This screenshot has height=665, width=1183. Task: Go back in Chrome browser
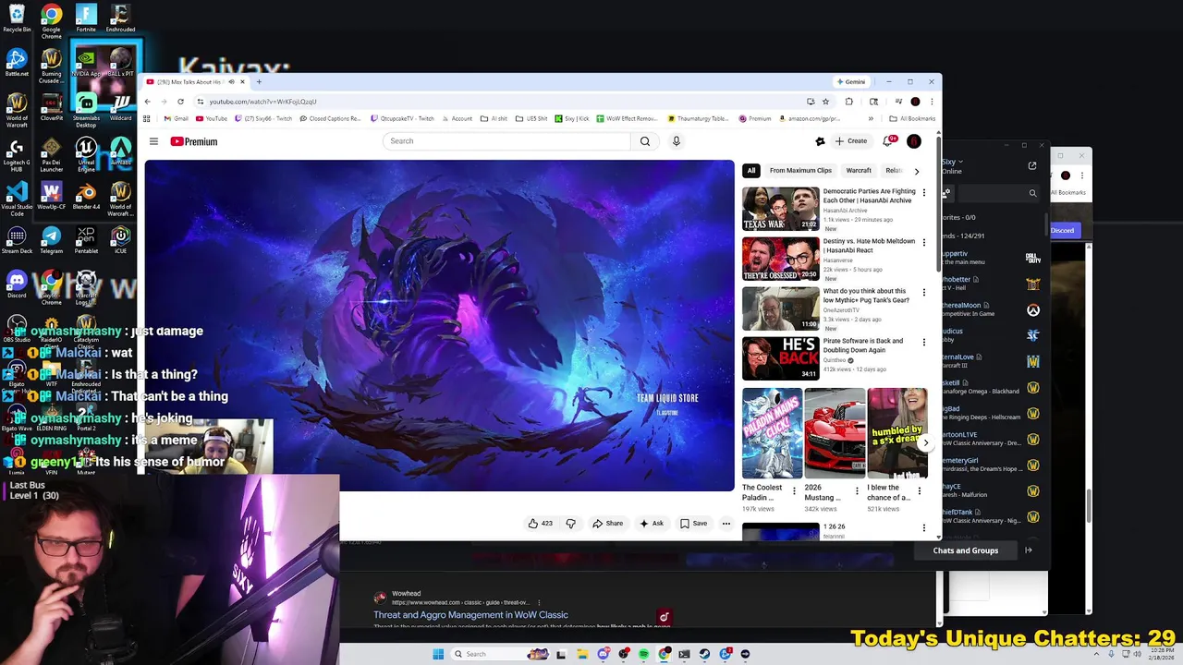pyautogui.click(x=147, y=102)
